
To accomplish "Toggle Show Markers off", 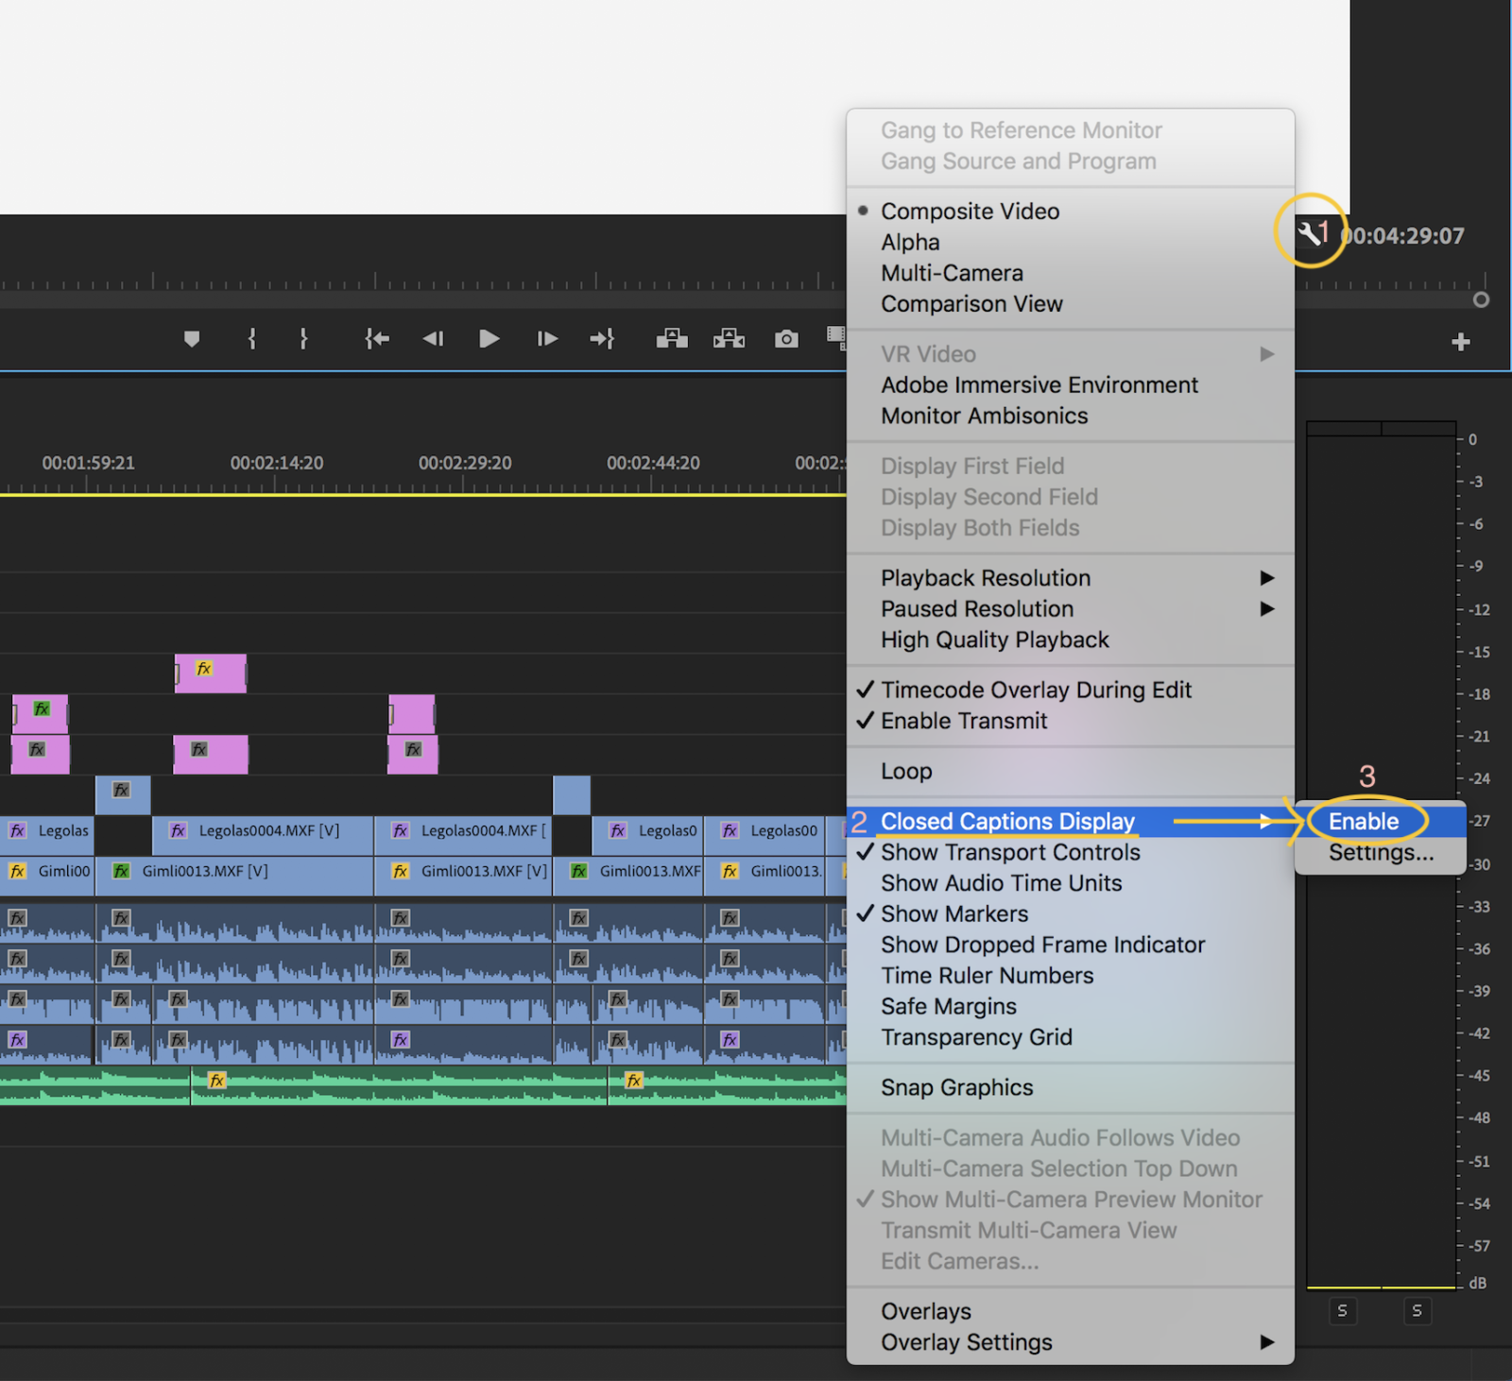I will coord(954,913).
